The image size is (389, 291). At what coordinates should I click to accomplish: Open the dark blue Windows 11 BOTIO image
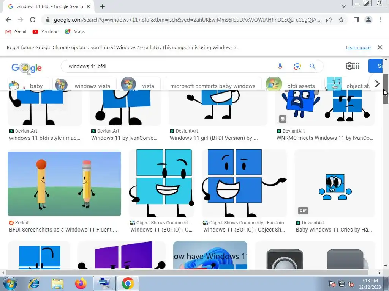tap(244, 183)
